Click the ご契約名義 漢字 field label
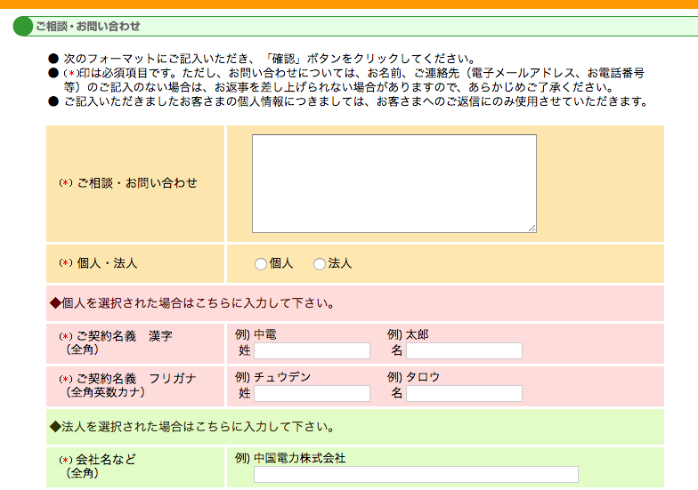The width and height of the screenshot is (698, 490). click(x=125, y=336)
